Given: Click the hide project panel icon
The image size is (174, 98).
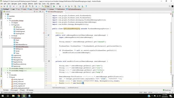Looking at the screenshot, I should click(43, 11).
